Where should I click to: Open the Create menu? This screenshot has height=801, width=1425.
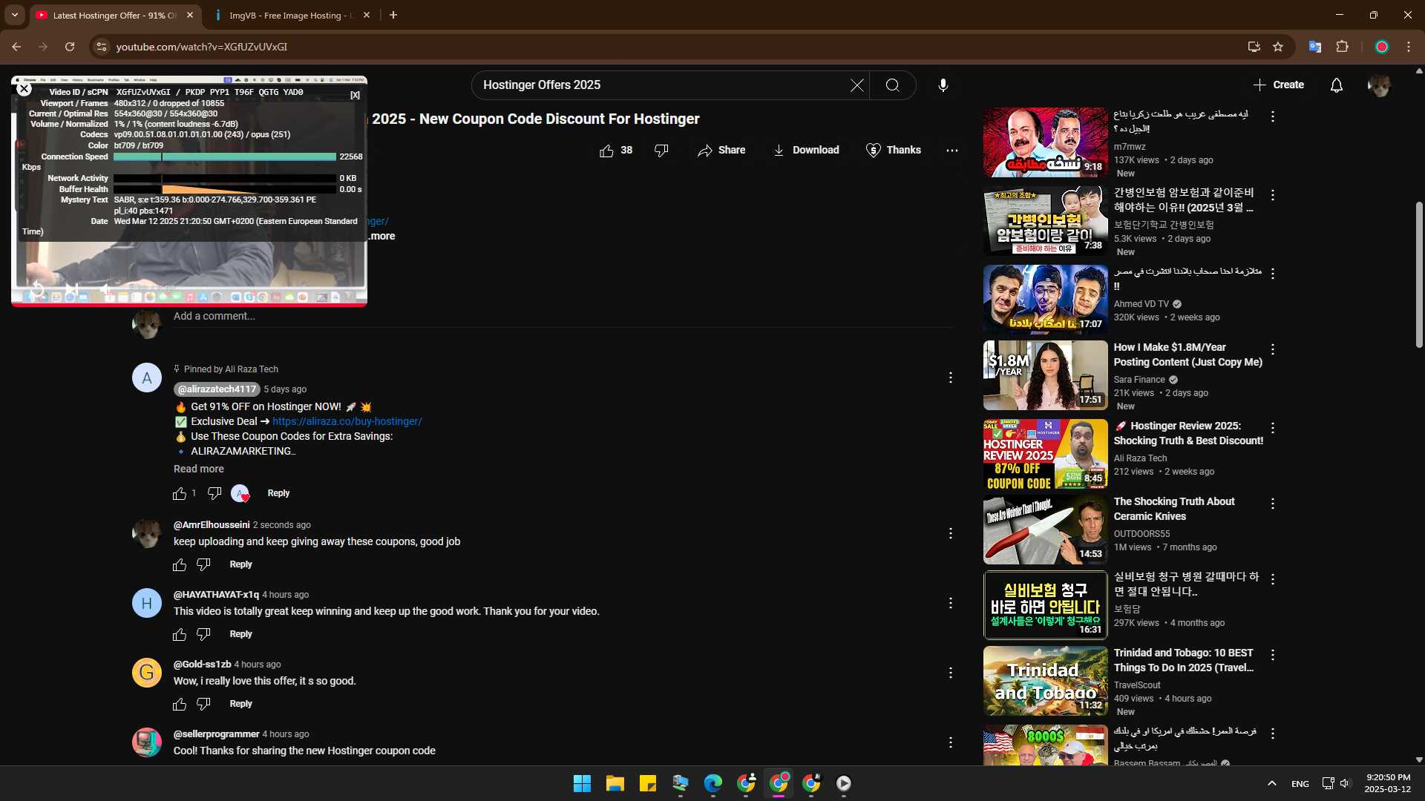(x=1278, y=85)
